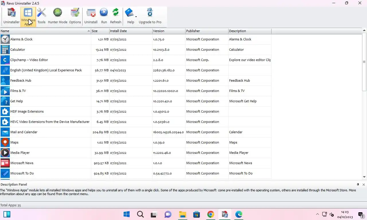
Task: Select the English Local Experience Pack icon
Action: click(5, 70)
